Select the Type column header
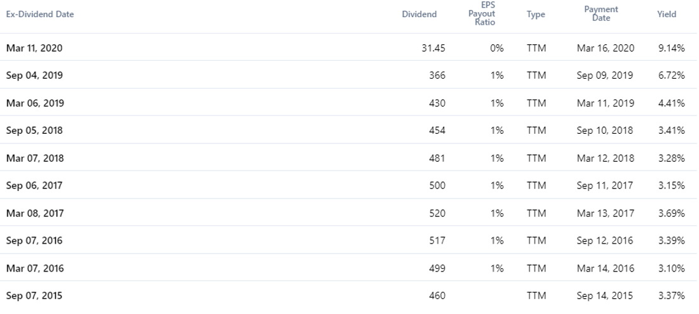 pyautogui.click(x=536, y=14)
